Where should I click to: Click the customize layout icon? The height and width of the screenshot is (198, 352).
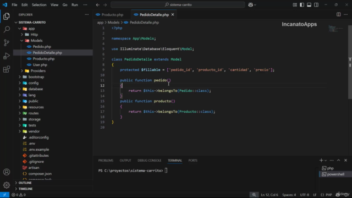coord(295,5)
